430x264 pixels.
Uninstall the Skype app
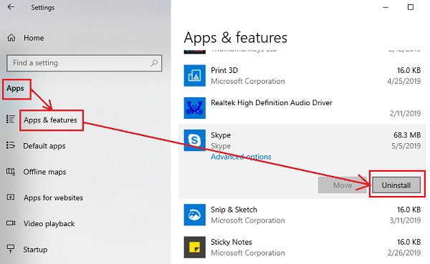click(x=396, y=185)
